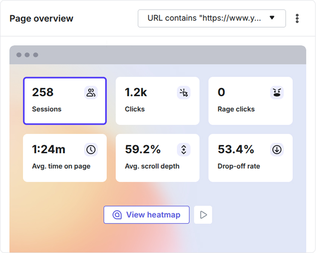Click the 1.2k clicks value
316x253 pixels.
[x=136, y=92]
